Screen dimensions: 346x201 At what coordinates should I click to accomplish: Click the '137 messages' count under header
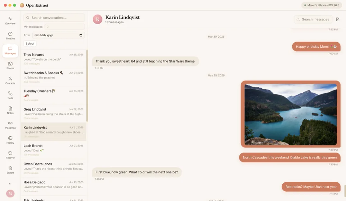(114, 22)
